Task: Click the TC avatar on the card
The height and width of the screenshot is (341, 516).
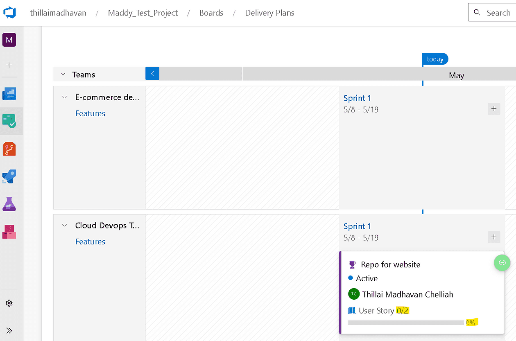Action: click(354, 294)
